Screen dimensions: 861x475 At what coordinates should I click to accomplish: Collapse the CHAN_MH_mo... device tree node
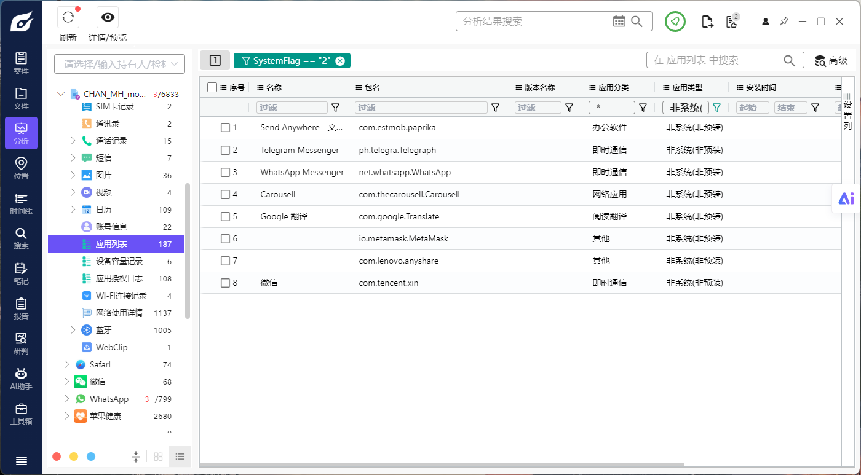click(60, 94)
